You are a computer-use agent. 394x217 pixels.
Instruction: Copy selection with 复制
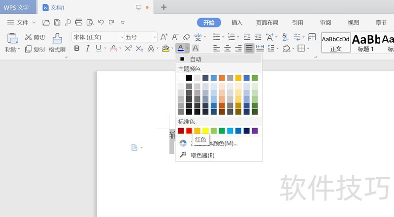34,49
